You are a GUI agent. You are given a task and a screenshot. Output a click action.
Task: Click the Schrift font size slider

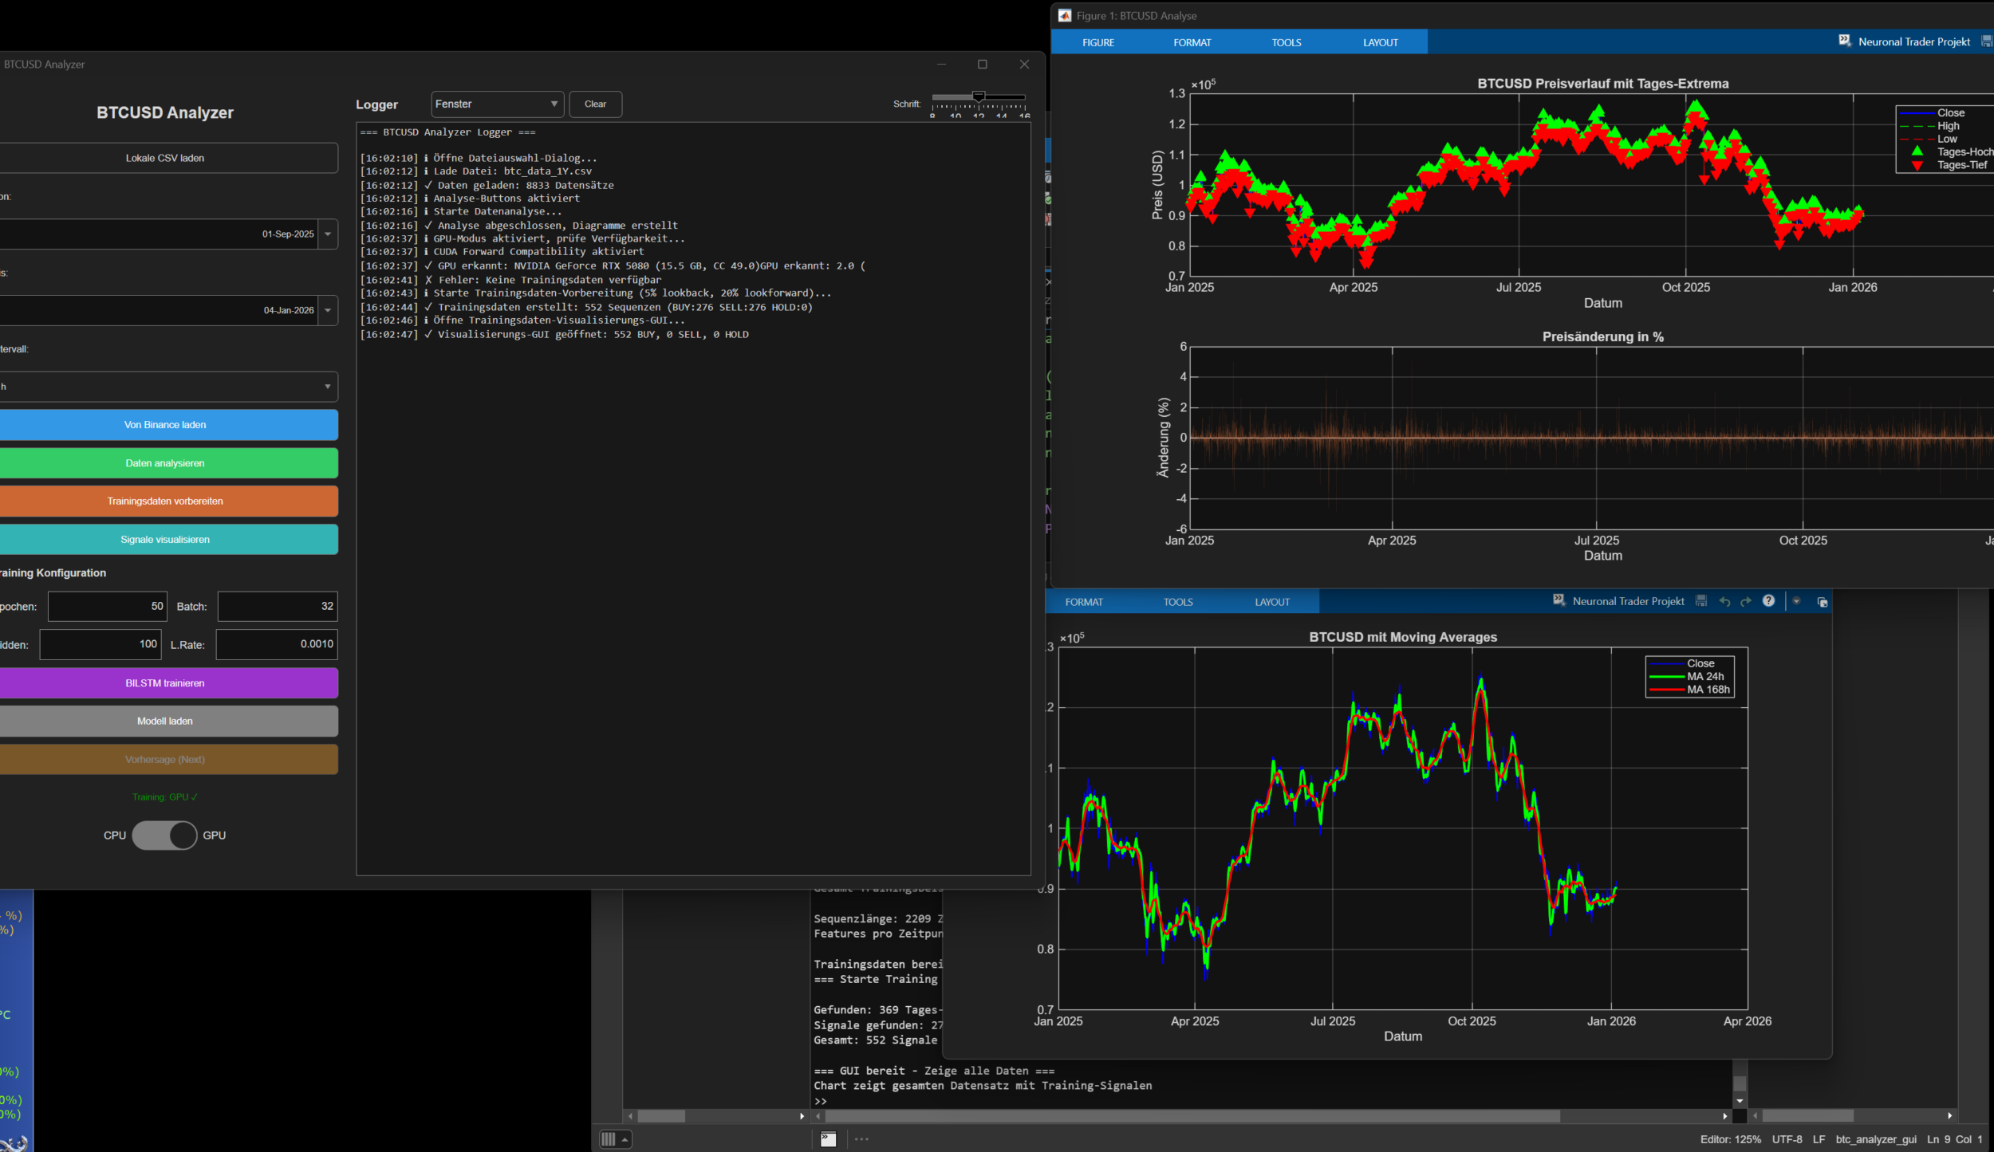[979, 97]
